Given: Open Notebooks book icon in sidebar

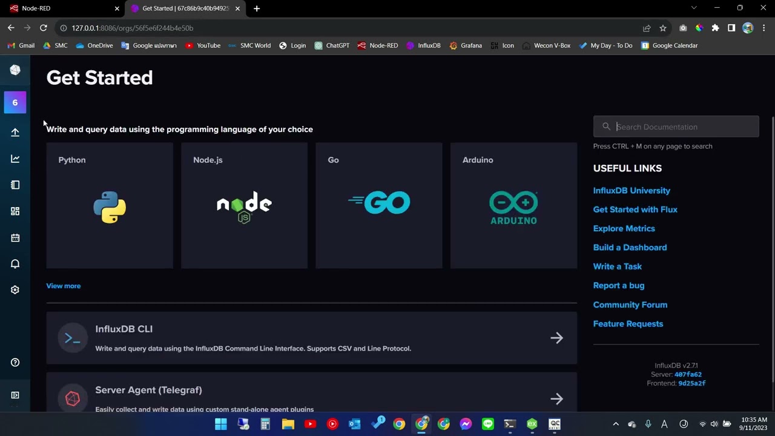Looking at the screenshot, I should [15, 185].
